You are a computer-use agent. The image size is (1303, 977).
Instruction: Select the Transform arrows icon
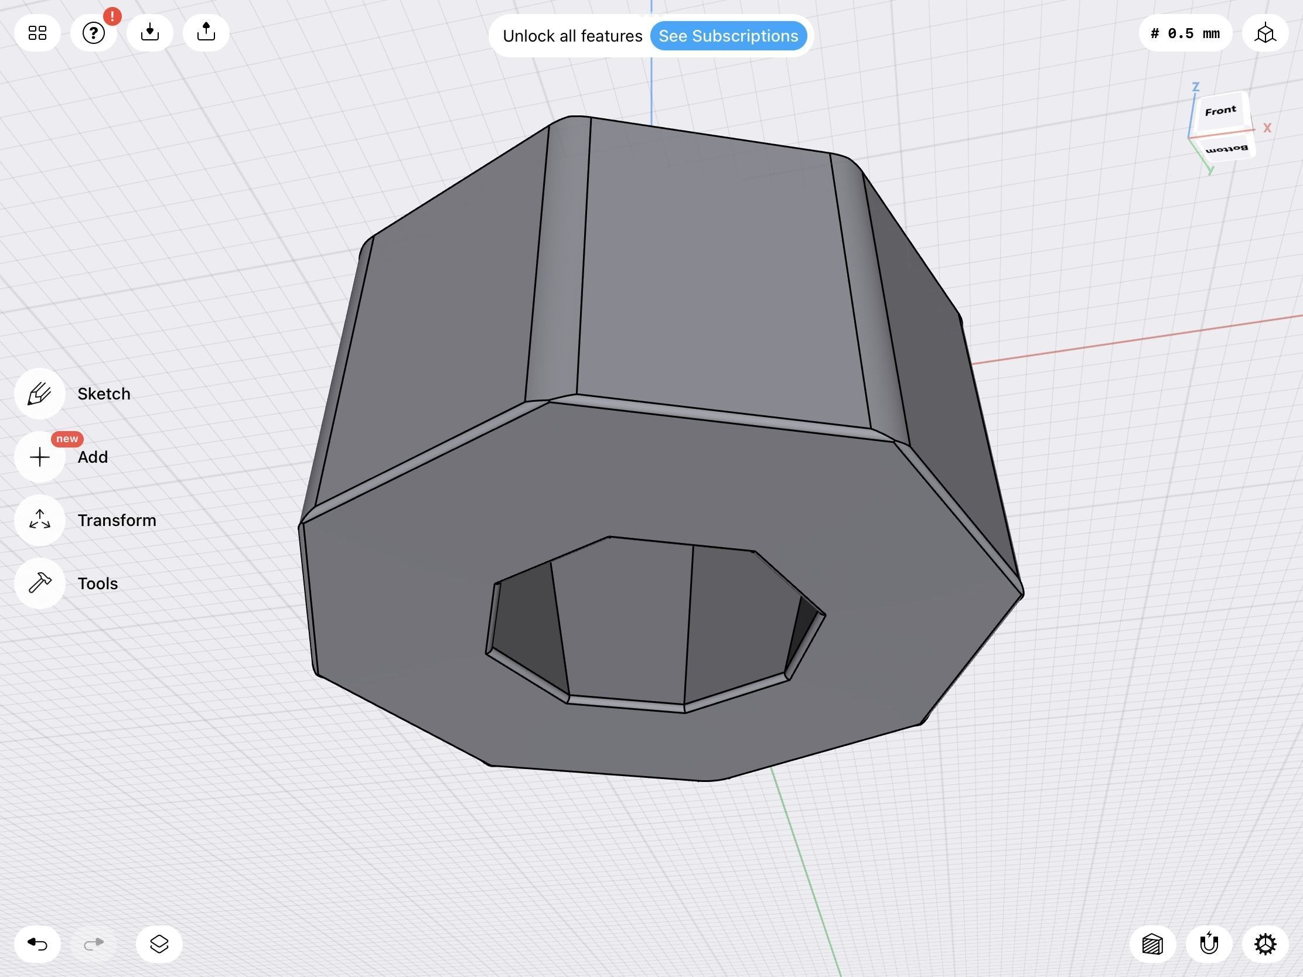[x=39, y=521]
